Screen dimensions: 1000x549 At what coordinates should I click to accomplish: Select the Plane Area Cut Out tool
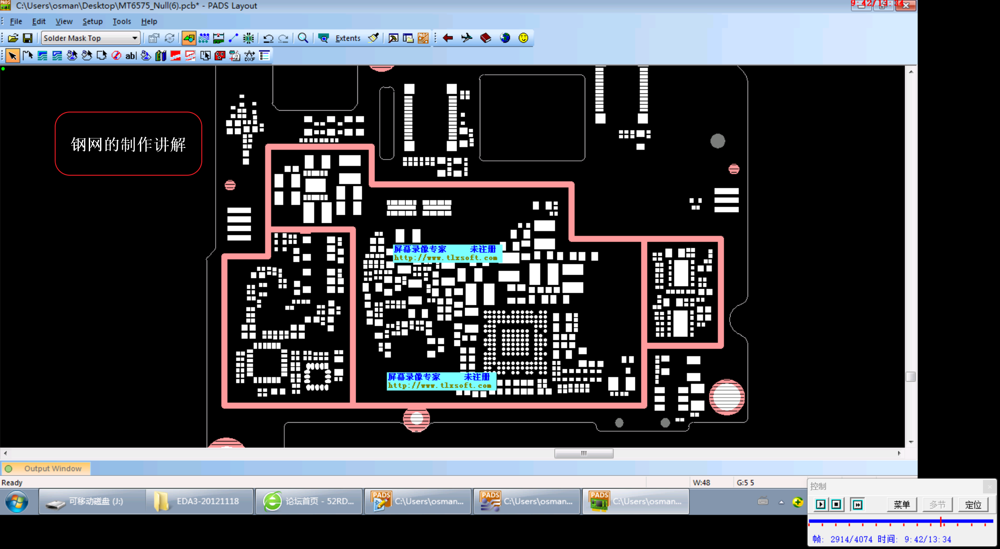point(190,56)
